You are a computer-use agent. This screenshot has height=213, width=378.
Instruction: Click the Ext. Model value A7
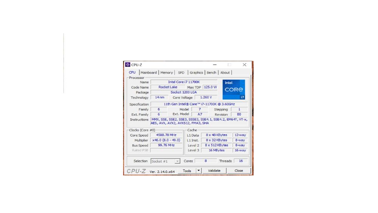[x=200, y=114]
